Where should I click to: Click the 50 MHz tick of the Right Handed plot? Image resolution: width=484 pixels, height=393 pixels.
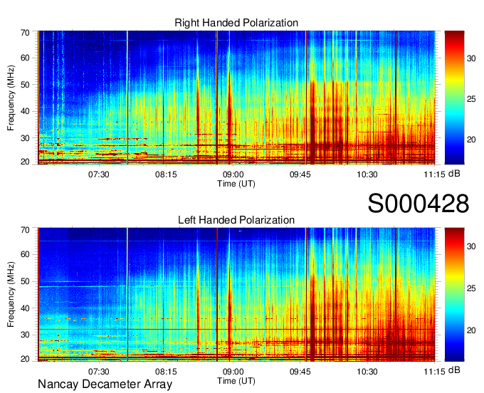(25, 85)
